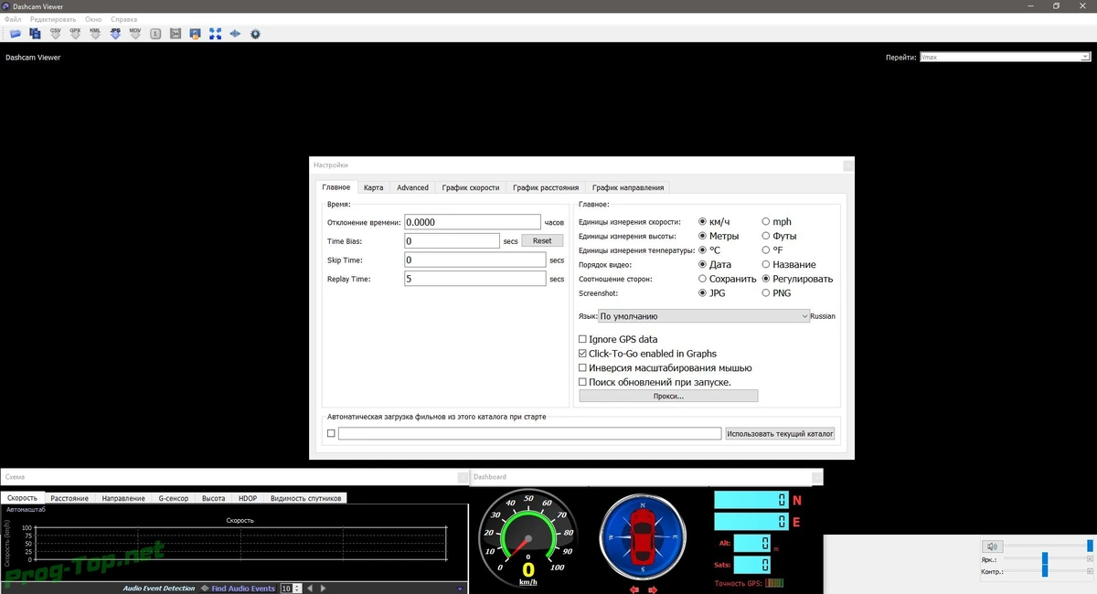Click Reset next to Time Bias

(x=542, y=241)
